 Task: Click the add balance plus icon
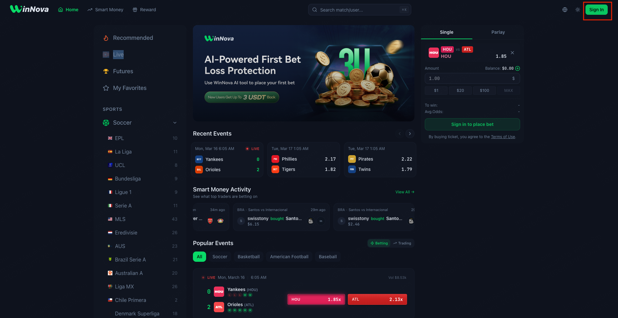(518, 68)
